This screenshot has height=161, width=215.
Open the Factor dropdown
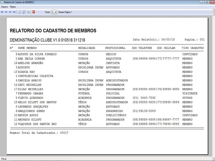click(x=54, y=12)
